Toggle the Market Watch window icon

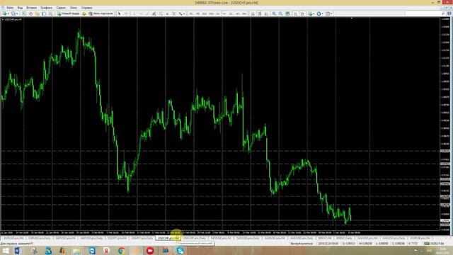point(24,13)
